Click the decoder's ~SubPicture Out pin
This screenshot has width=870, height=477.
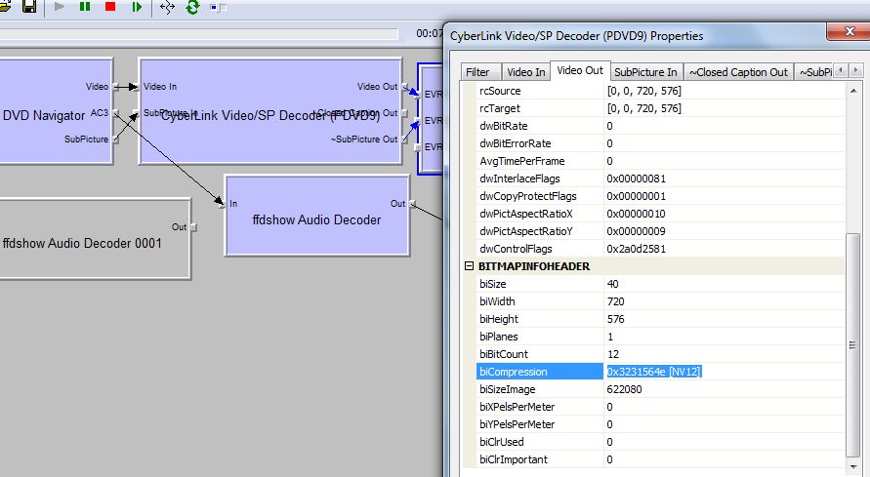tap(405, 139)
